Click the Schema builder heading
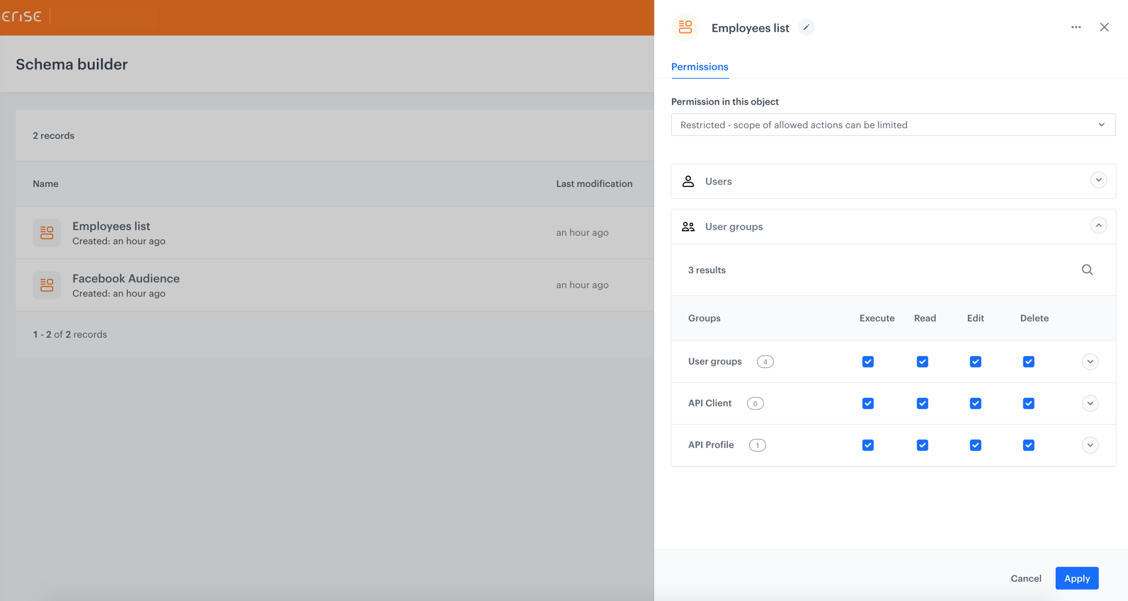 coord(72,64)
